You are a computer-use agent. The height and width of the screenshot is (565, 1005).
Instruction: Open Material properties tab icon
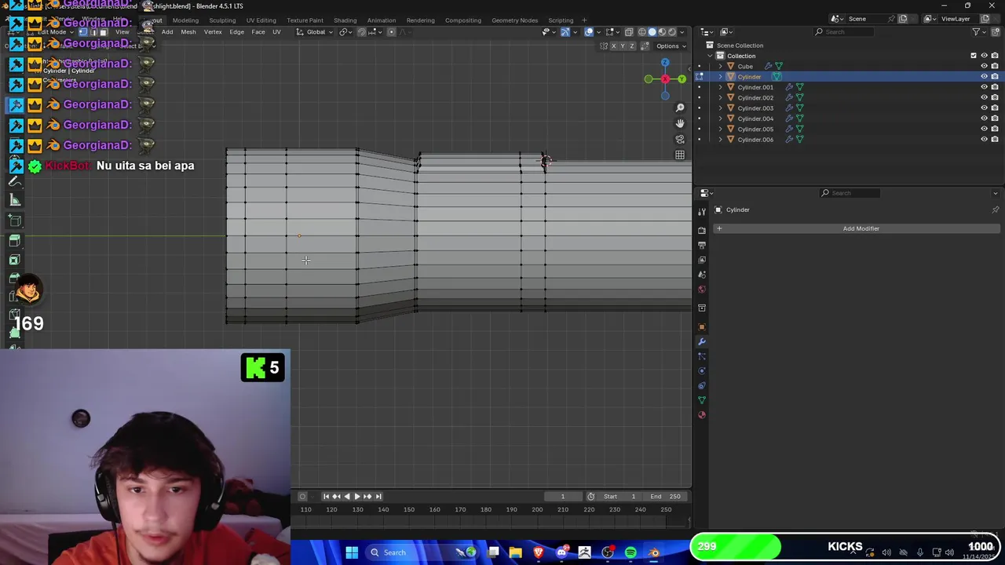coord(702,415)
